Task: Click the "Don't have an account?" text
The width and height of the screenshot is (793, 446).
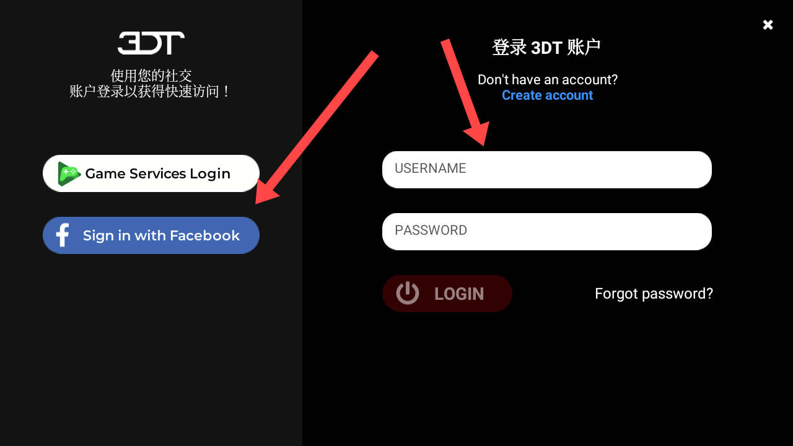Action: [x=548, y=80]
